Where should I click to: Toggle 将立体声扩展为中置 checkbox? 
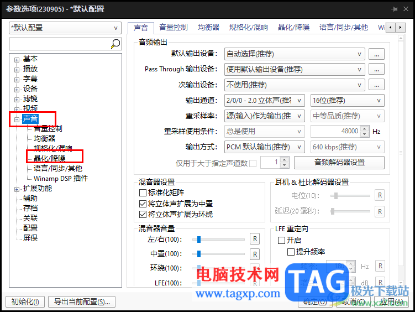[x=143, y=204]
